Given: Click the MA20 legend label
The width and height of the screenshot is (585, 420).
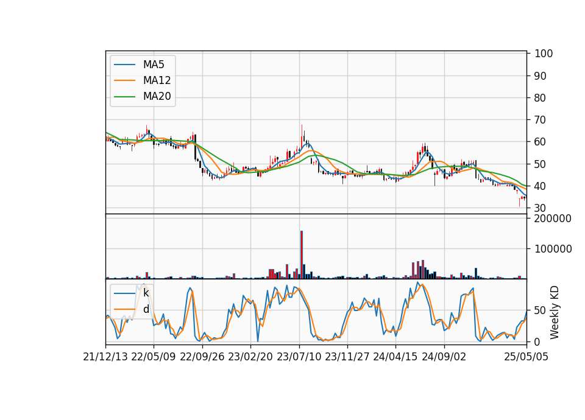Looking at the screenshot, I should (x=157, y=97).
